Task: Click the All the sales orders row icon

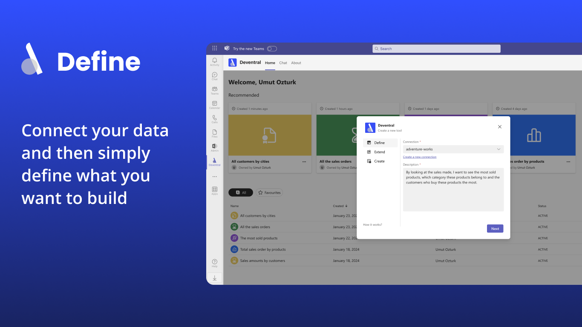Action: [x=234, y=227]
